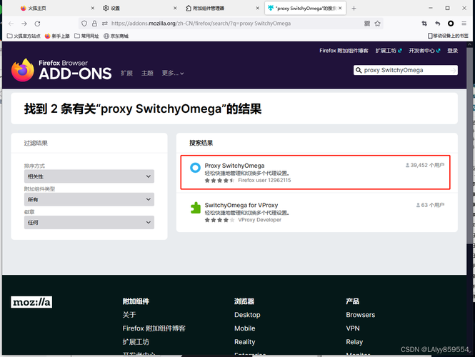Open the 扩展 navigation item
The width and height of the screenshot is (475, 357).
click(127, 73)
